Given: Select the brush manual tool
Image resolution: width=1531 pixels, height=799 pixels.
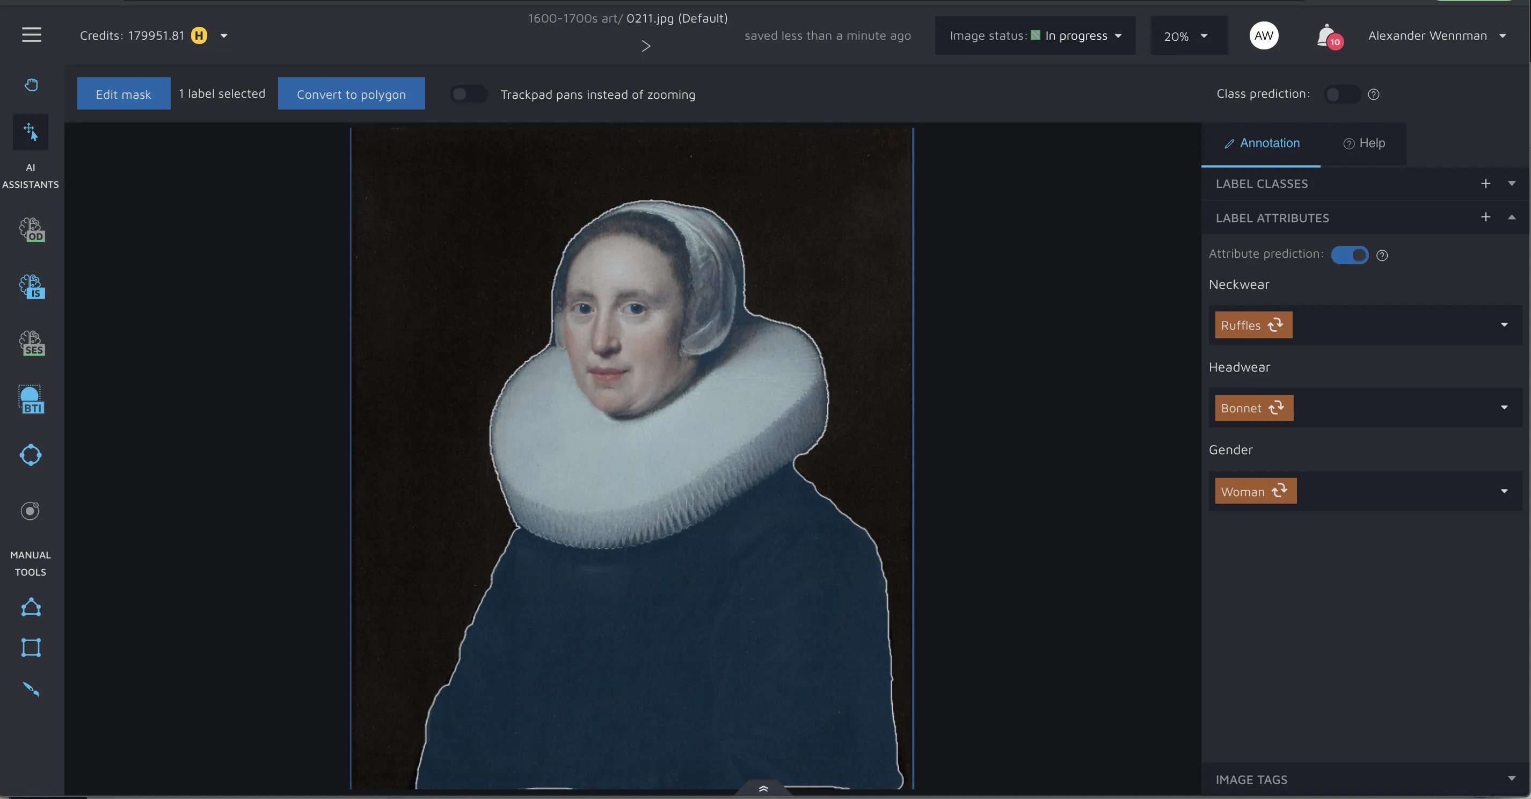Looking at the screenshot, I should point(31,688).
